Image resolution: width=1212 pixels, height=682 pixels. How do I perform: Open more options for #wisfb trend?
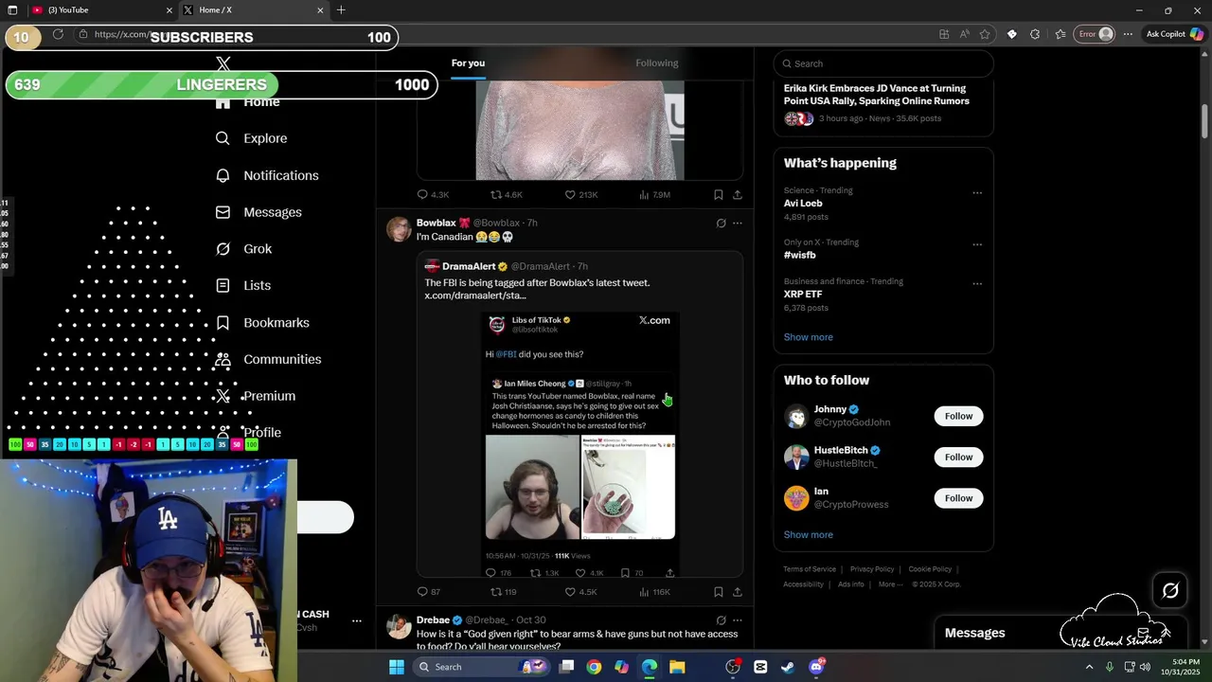[x=977, y=244]
